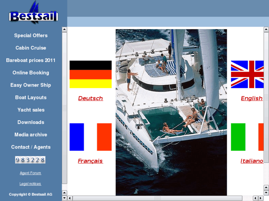Click the British flag image
Viewport: 269px width, 201px height.
point(247,74)
